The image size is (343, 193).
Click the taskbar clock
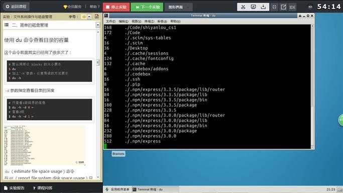331,189
